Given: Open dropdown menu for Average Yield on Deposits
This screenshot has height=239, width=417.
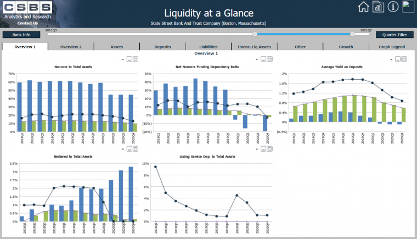Looking at the screenshot, I should pos(391,59).
